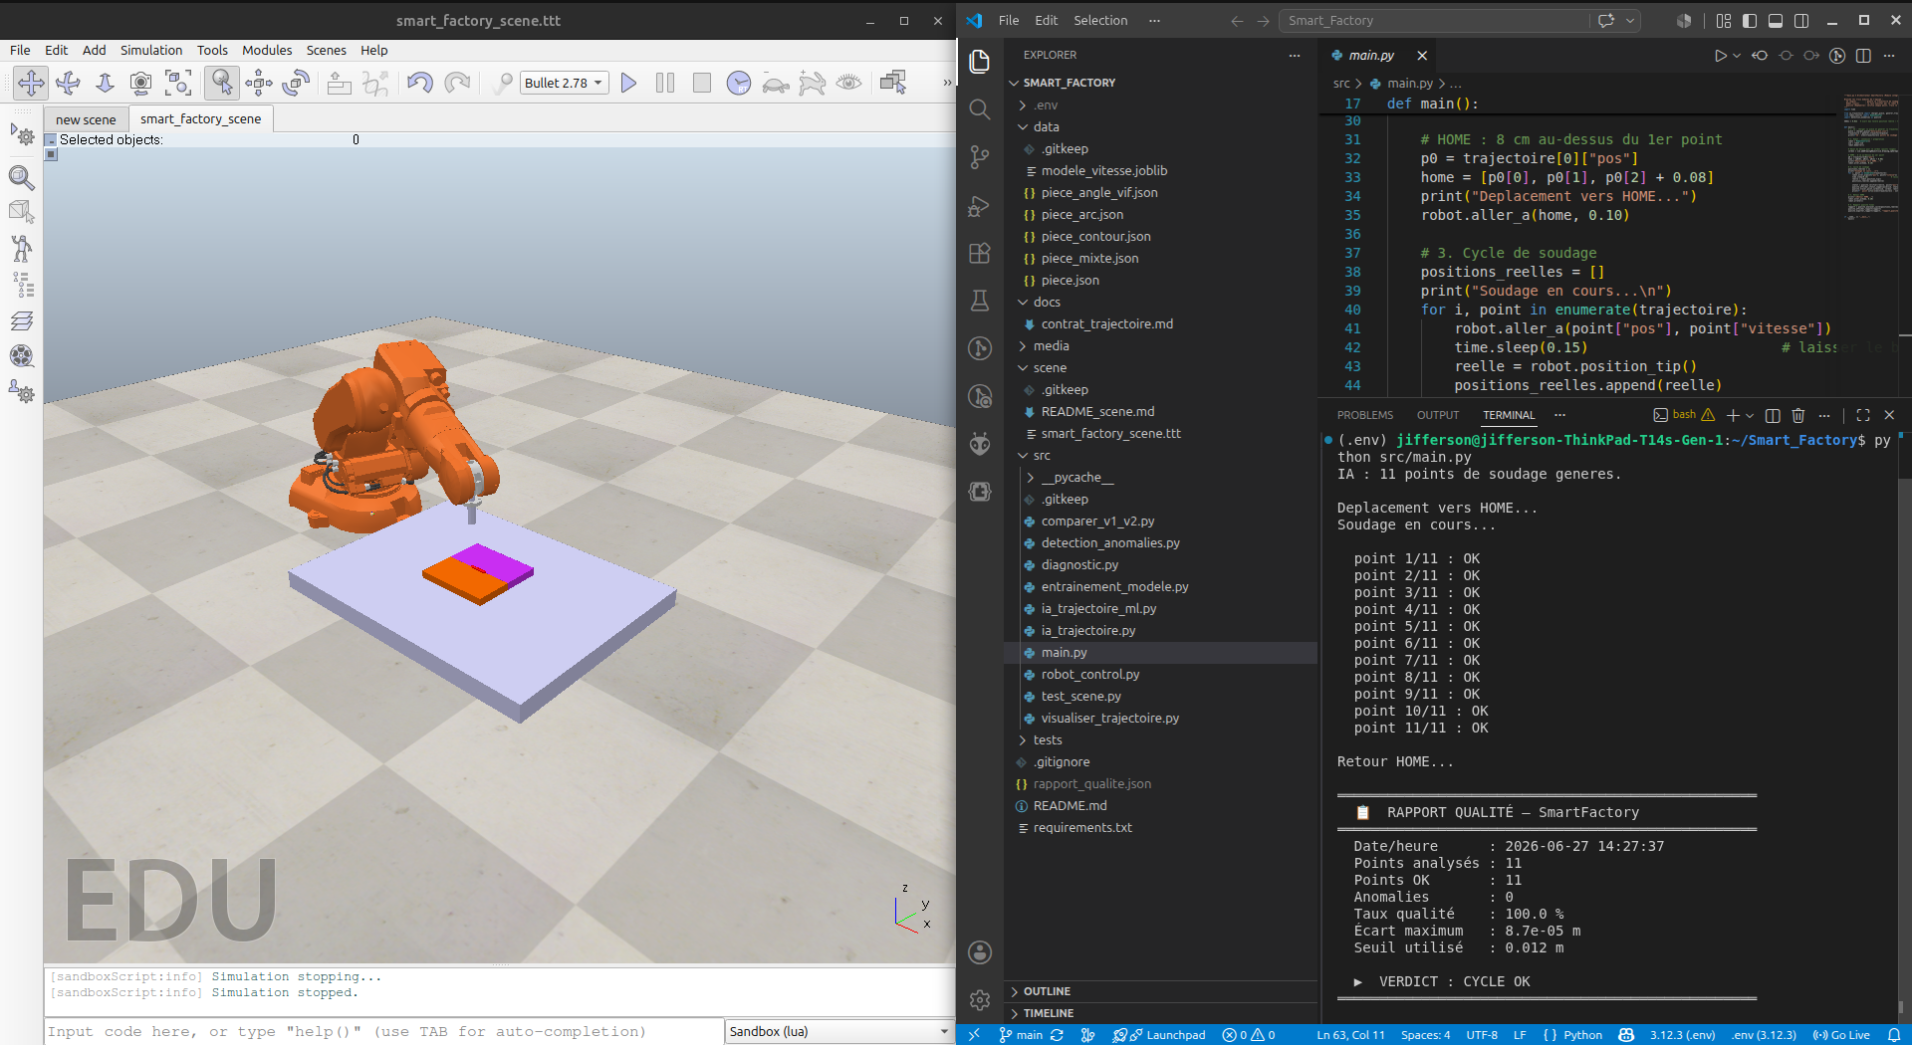The width and height of the screenshot is (1912, 1045).
Task: Open VS Code Extensions view
Action: [980, 253]
